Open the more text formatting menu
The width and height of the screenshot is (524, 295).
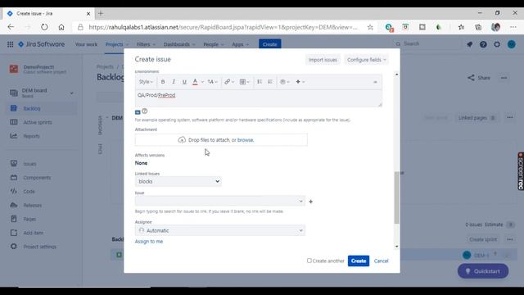(213, 82)
